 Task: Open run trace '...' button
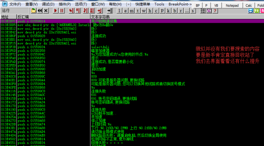click(187, 11)
